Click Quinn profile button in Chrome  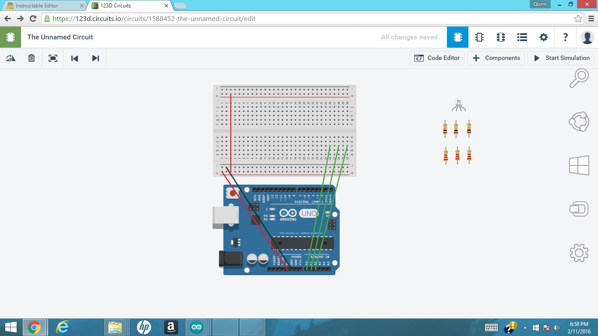click(540, 4)
